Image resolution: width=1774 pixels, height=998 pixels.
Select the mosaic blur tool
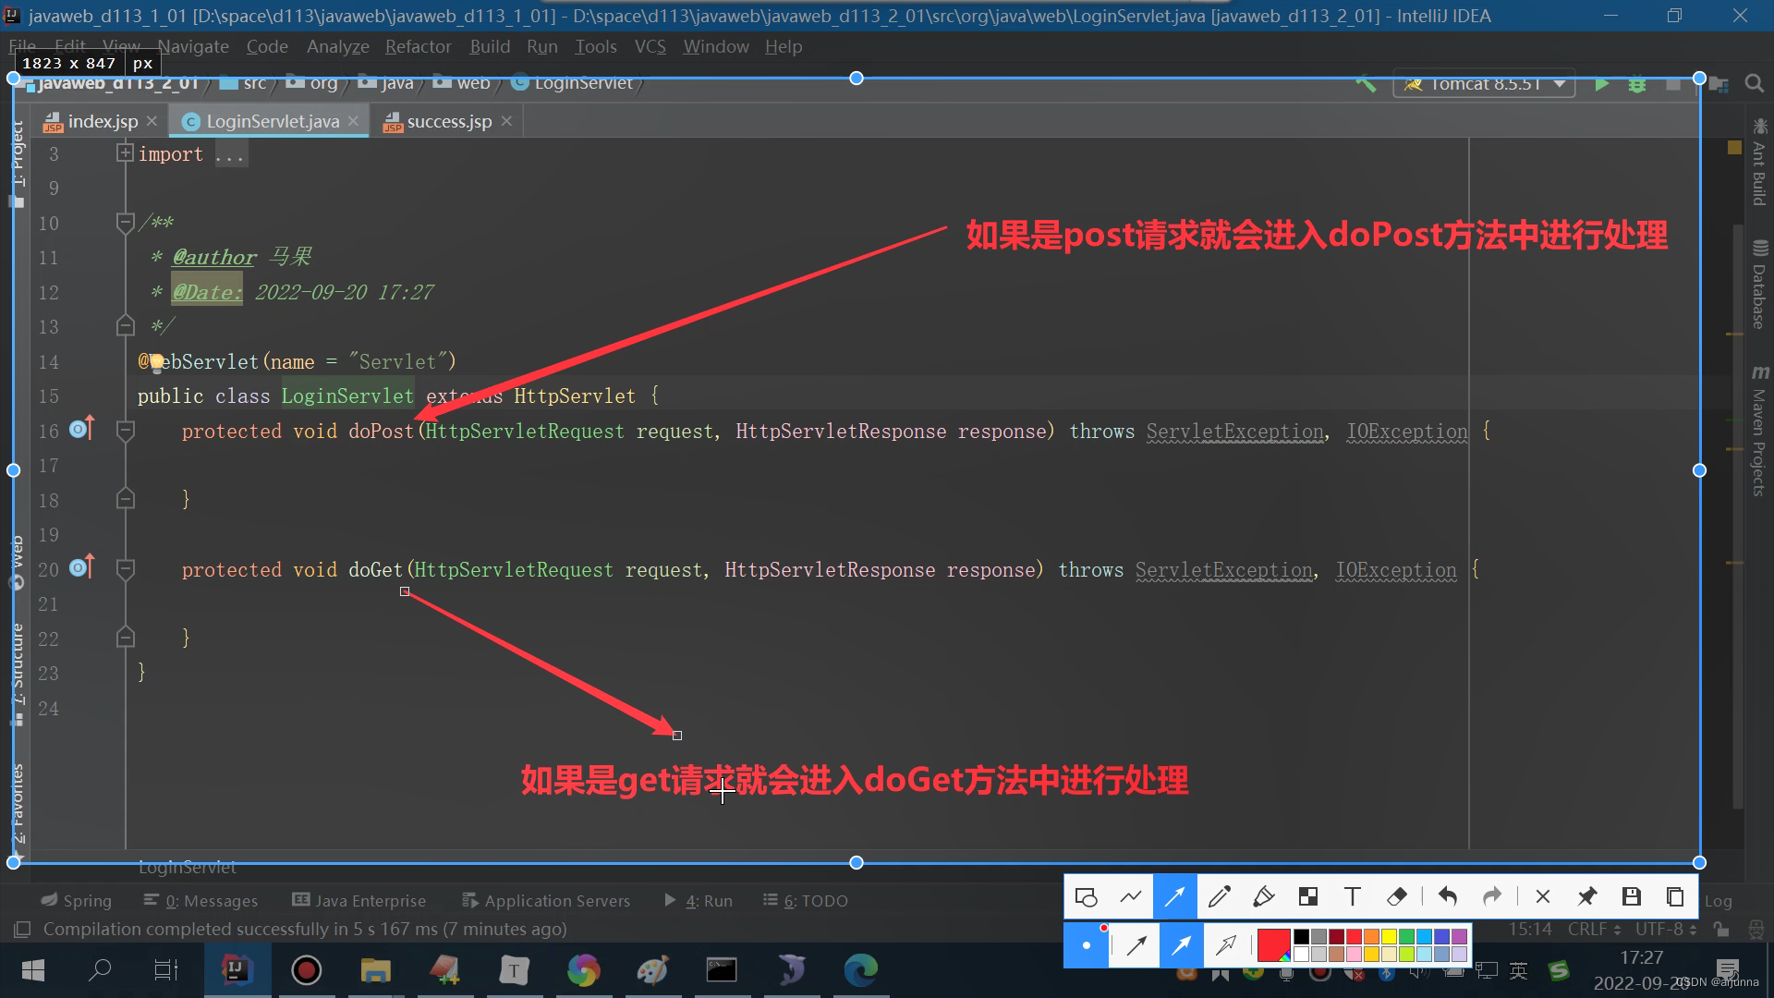[x=1307, y=896]
